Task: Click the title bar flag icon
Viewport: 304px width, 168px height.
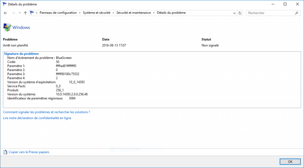Action: (x=4, y=4)
